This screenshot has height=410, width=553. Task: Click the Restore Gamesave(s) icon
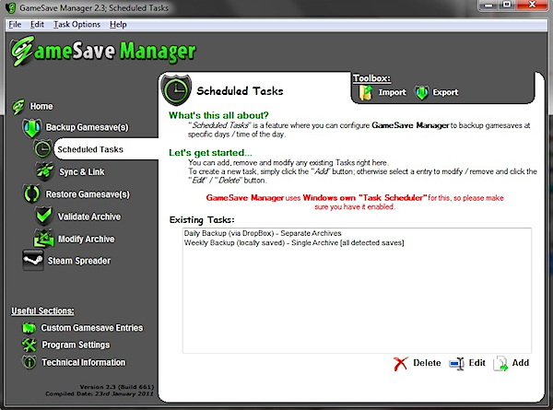29,193
